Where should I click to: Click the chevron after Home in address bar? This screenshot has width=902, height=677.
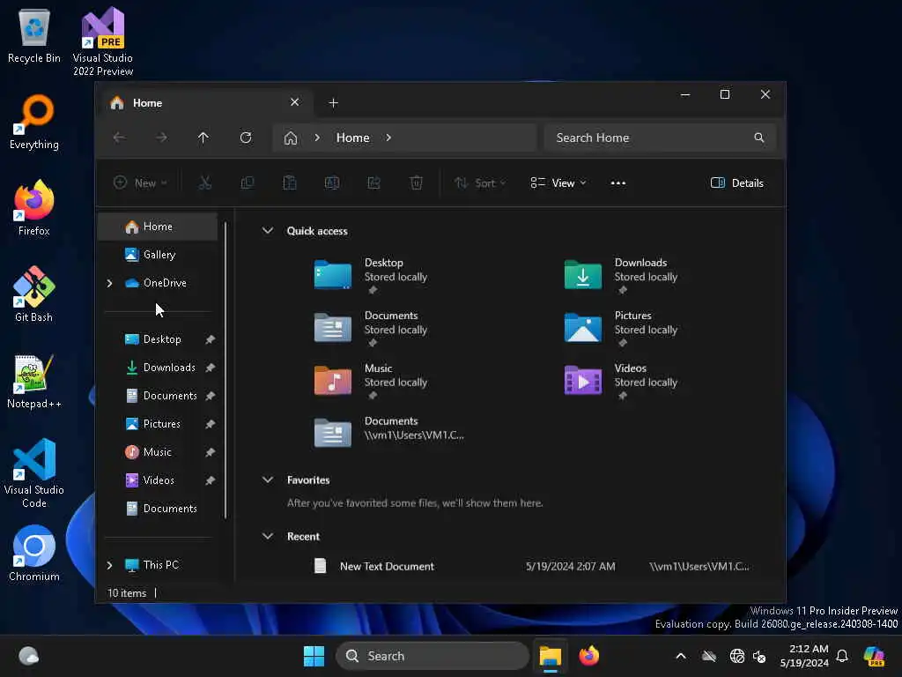[x=388, y=138]
